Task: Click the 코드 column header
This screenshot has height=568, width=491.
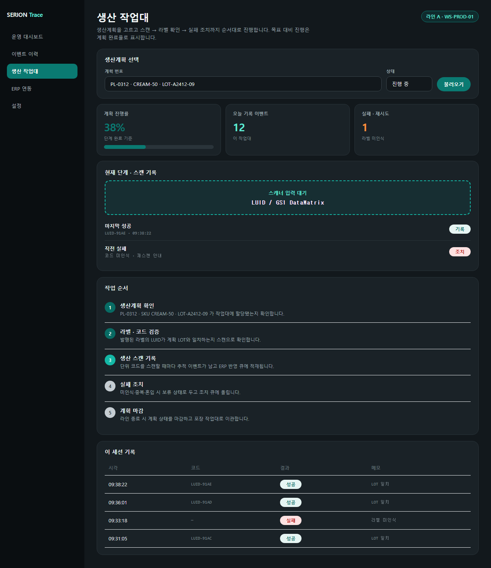Action: [x=196, y=468]
